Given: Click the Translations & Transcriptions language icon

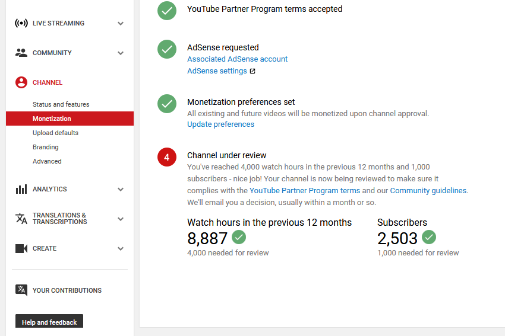Looking at the screenshot, I should coord(21,219).
